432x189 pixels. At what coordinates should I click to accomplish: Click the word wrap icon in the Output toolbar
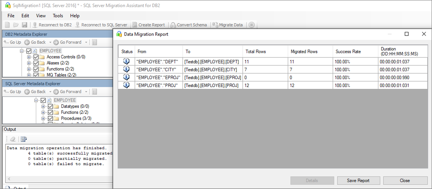[x=24, y=139]
